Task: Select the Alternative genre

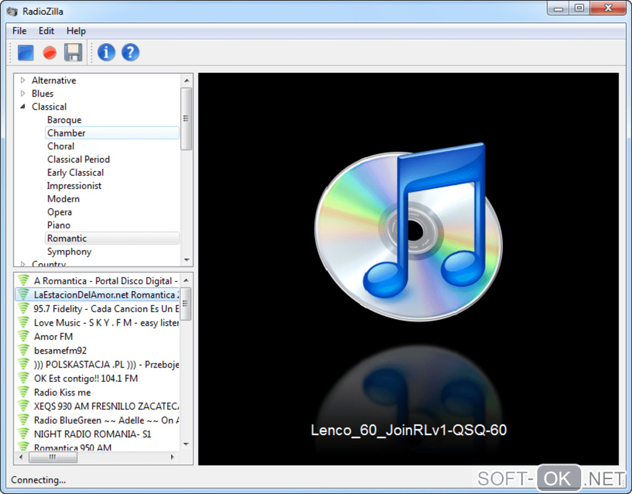Action: coord(54,80)
